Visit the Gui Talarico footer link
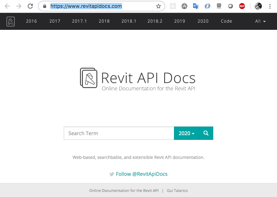 coord(177,191)
